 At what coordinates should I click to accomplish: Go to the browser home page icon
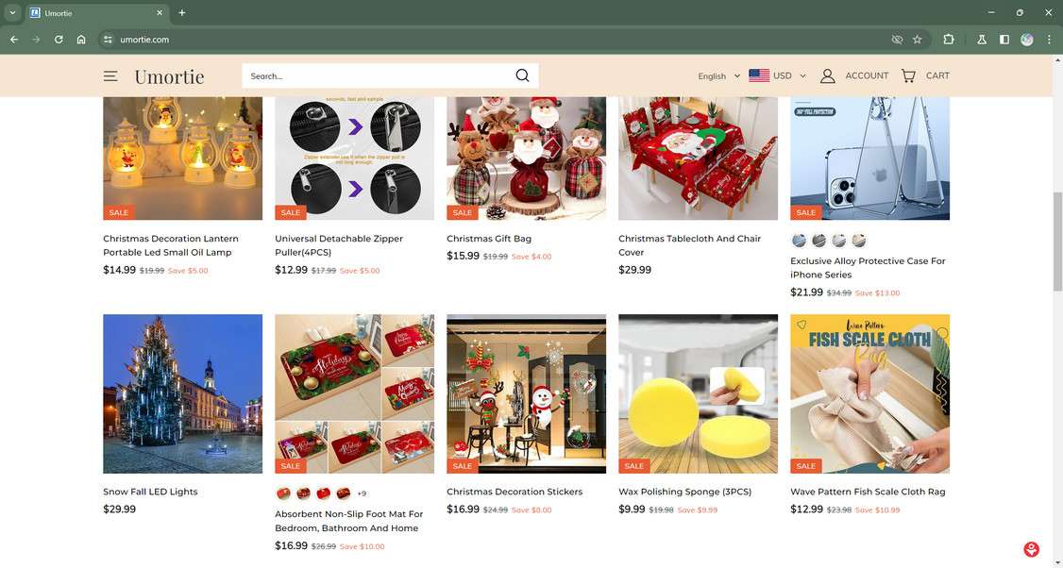[81, 40]
